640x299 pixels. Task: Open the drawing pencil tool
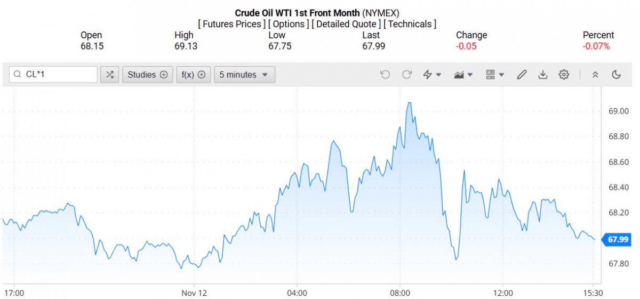click(522, 75)
